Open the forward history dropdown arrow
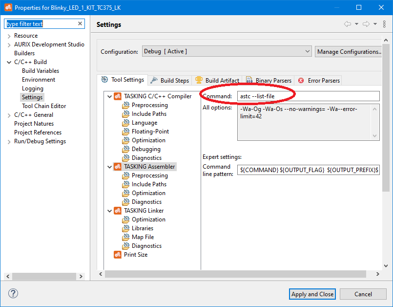Image resolution: width=393 pixels, height=307 pixels. point(375,24)
